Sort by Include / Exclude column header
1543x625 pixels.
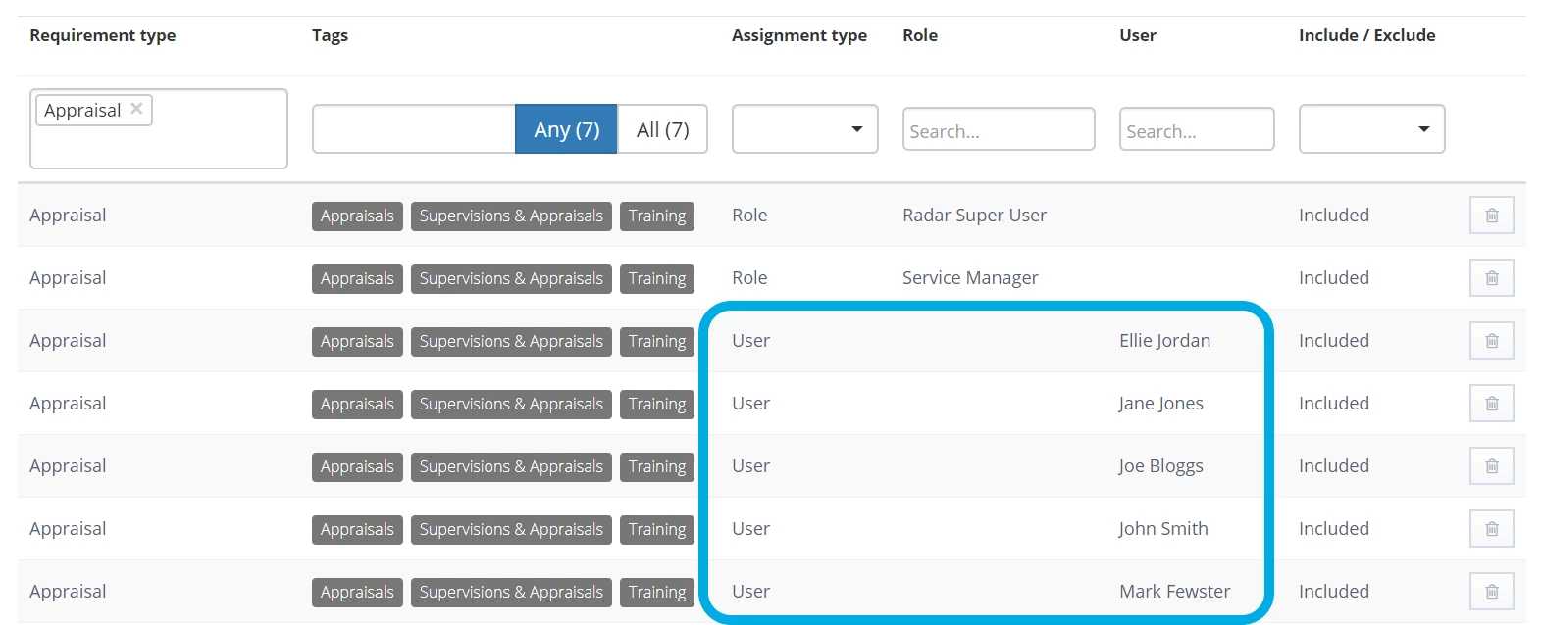pos(1366,35)
